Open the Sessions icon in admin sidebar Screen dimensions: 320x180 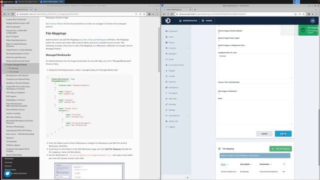point(166,82)
